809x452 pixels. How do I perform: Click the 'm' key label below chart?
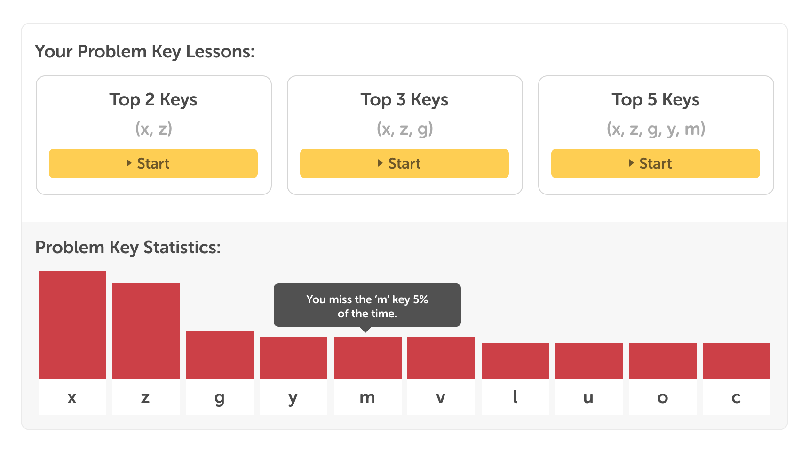[368, 398]
